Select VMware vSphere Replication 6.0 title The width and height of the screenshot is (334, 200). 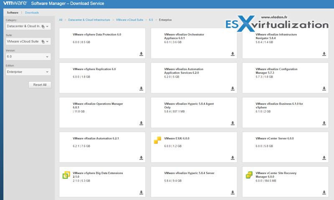[x=94, y=69]
